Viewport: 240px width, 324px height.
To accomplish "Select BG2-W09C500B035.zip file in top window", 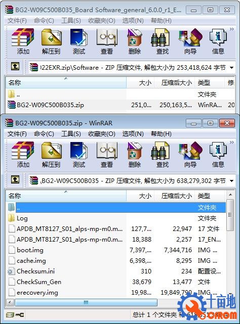I will pos(120,105).
